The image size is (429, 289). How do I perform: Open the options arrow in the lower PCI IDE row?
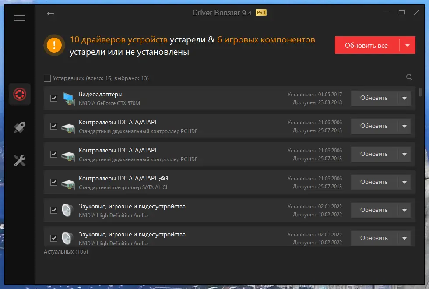click(404, 154)
